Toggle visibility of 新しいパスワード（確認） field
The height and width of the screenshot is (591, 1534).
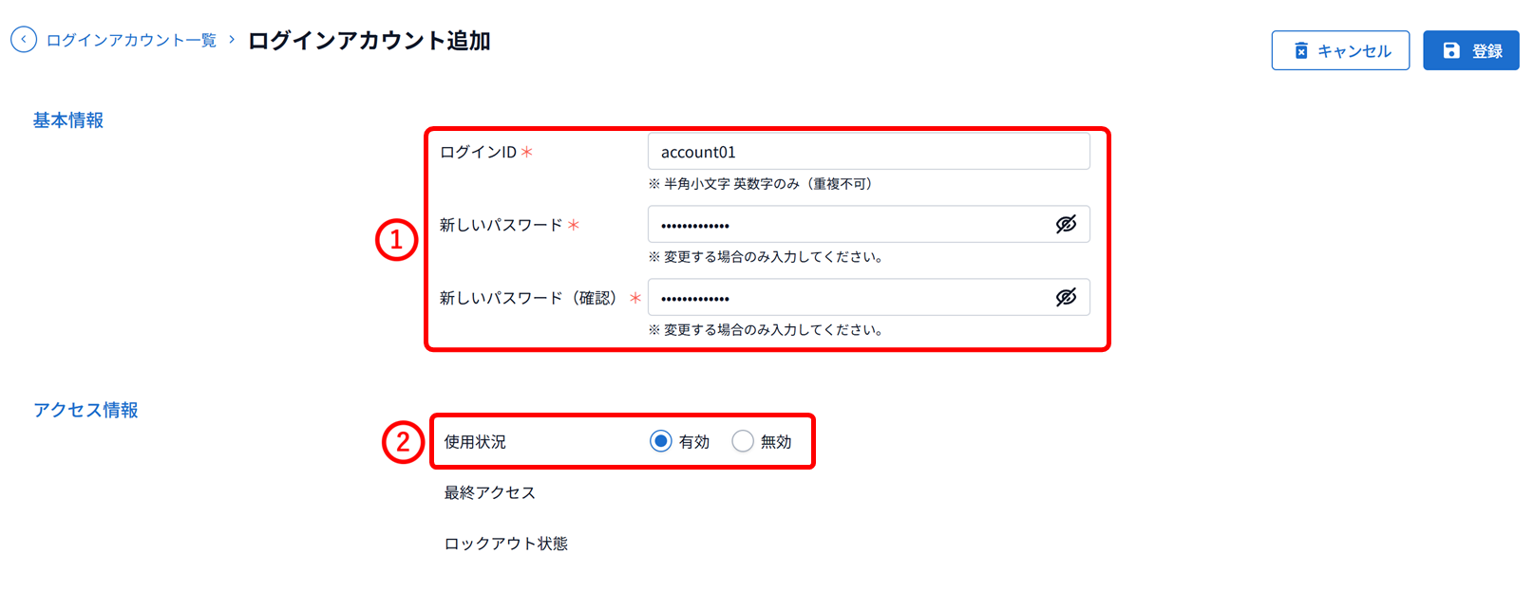pos(1066,298)
